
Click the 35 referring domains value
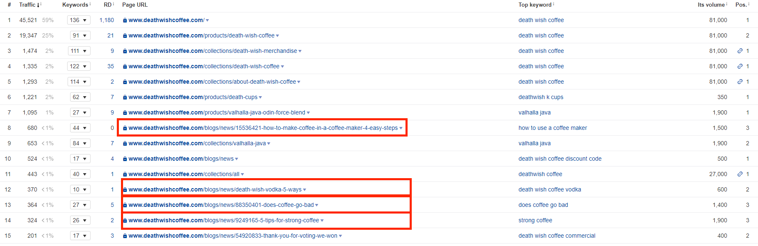point(111,66)
